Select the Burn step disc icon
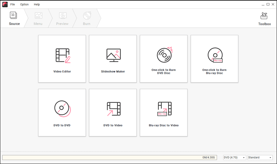277x164 pixels. (x=87, y=16)
